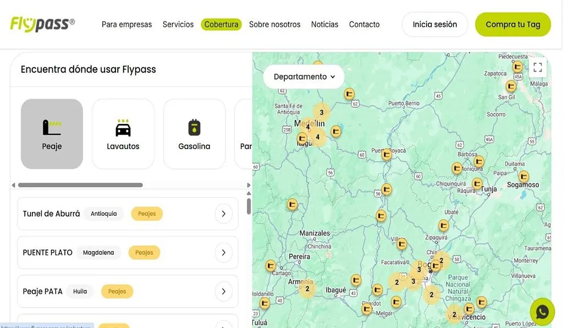Click toll marker near San Gil
This screenshot has width=563, height=328.
(x=511, y=86)
